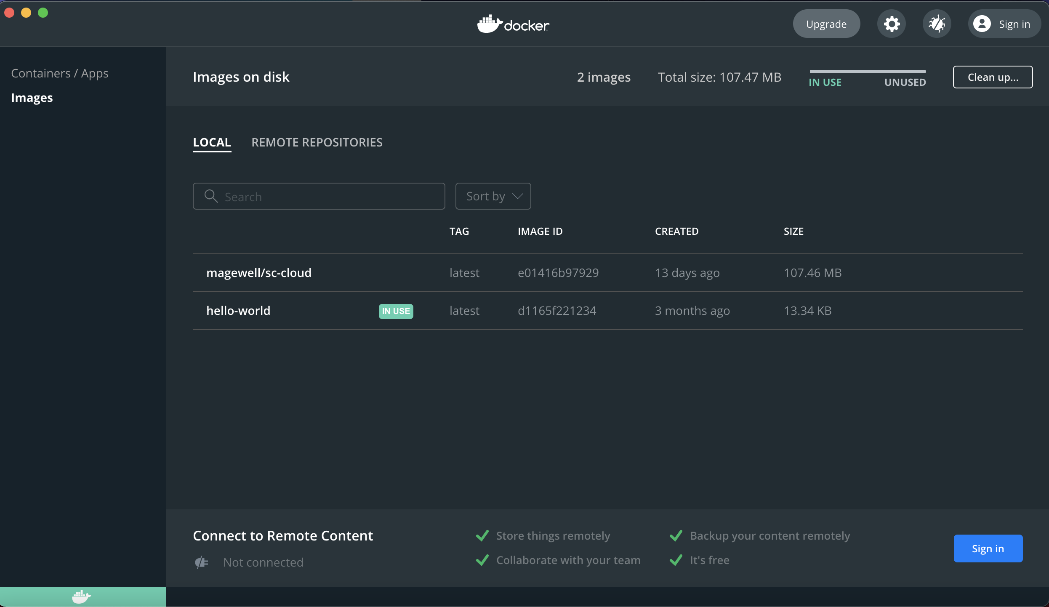Screen dimensions: 1049x607
Task: Select the magewell/sc-cloud image row
Action: pos(259,273)
